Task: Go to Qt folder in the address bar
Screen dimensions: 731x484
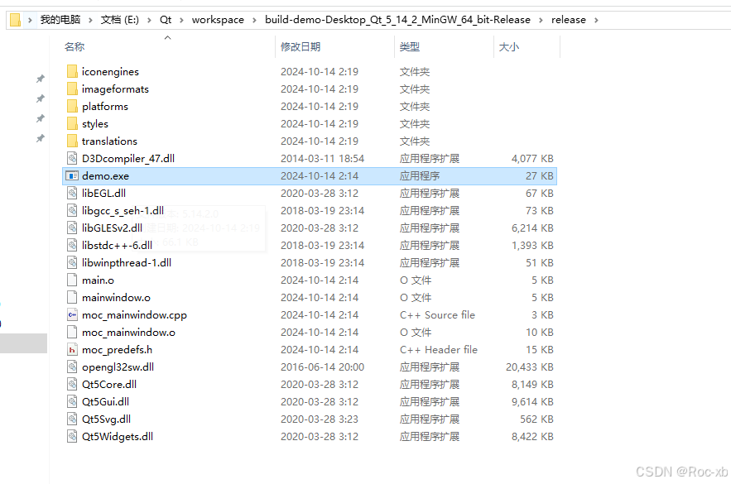Action: click(166, 20)
